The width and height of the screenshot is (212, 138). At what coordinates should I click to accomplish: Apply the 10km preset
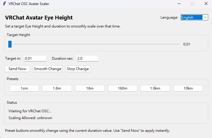[188, 88]
